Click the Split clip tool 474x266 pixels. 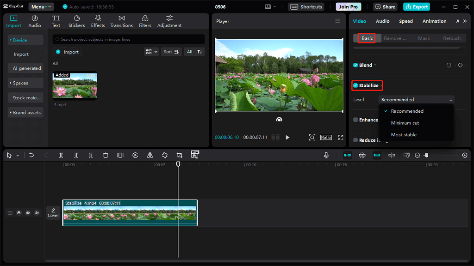(61, 155)
